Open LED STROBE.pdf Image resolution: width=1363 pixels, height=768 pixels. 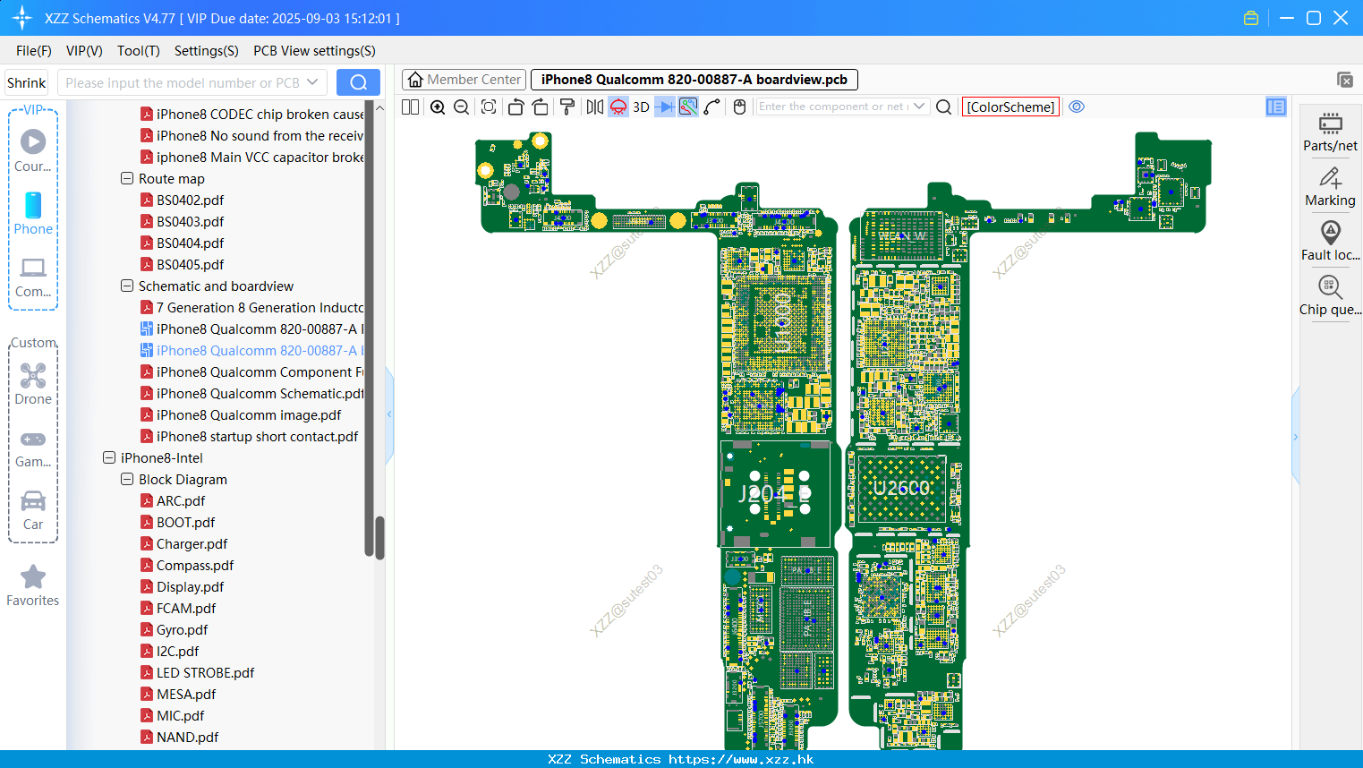(x=205, y=672)
